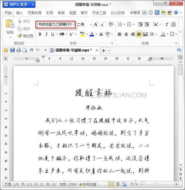The width and height of the screenshot is (185, 190).
Task: Open the 引用 ribbon tab
Action: [x=50, y=13]
